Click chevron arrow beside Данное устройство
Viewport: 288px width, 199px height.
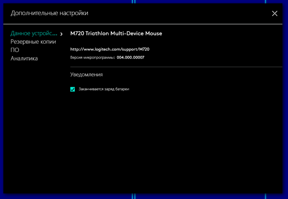click(x=61, y=34)
